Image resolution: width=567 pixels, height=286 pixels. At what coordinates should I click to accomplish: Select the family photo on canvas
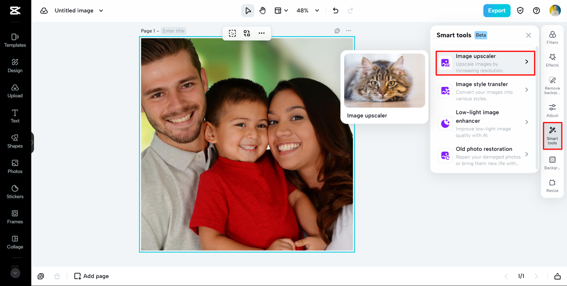click(x=247, y=145)
